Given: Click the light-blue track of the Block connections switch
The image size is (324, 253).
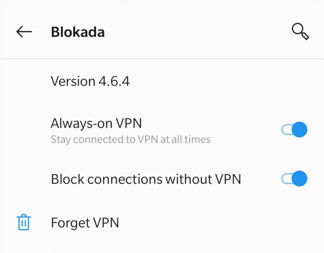Looking at the screenshot, I should 286,178.
